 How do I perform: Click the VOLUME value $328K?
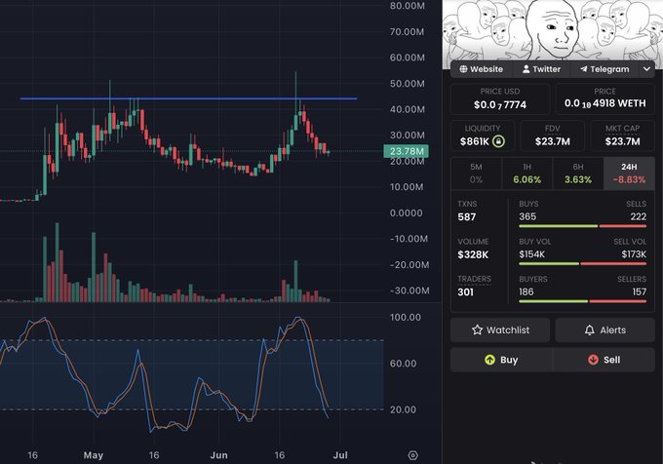473,254
